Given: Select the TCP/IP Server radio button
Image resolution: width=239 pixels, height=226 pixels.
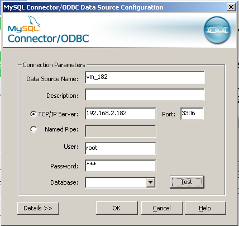Looking at the screenshot, I should [x=34, y=114].
